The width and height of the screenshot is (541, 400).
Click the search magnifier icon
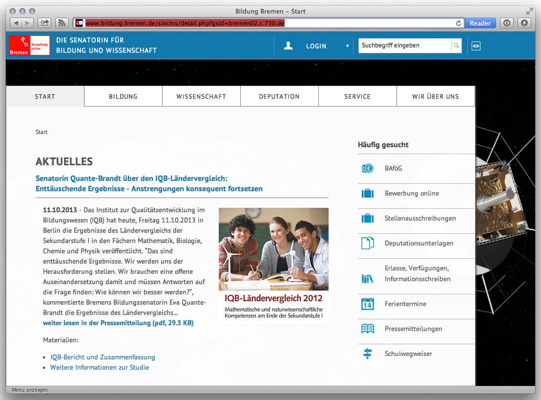[456, 45]
